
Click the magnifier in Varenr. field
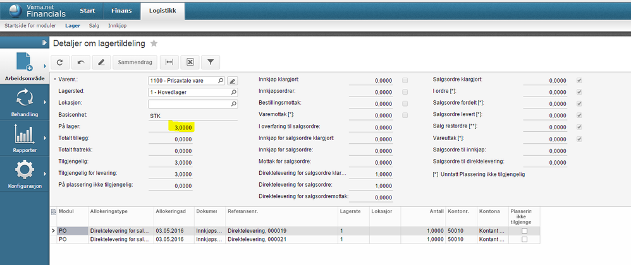click(221, 81)
